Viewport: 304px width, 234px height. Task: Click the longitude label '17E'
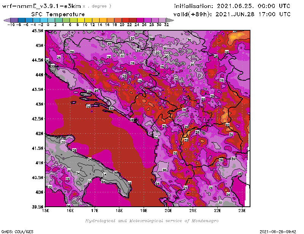[95, 211]
